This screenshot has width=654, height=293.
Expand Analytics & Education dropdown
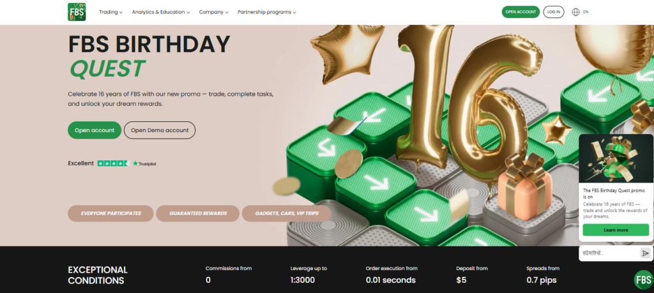pyautogui.click(x=160, y=12)
